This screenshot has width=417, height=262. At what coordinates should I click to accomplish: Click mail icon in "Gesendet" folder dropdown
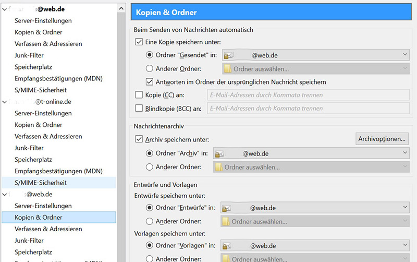pos(227,54)
